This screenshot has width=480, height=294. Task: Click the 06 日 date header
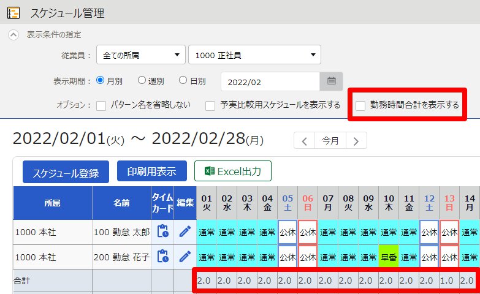pos(308,203)
